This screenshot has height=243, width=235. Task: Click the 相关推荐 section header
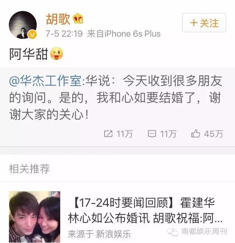pos(29,169)
